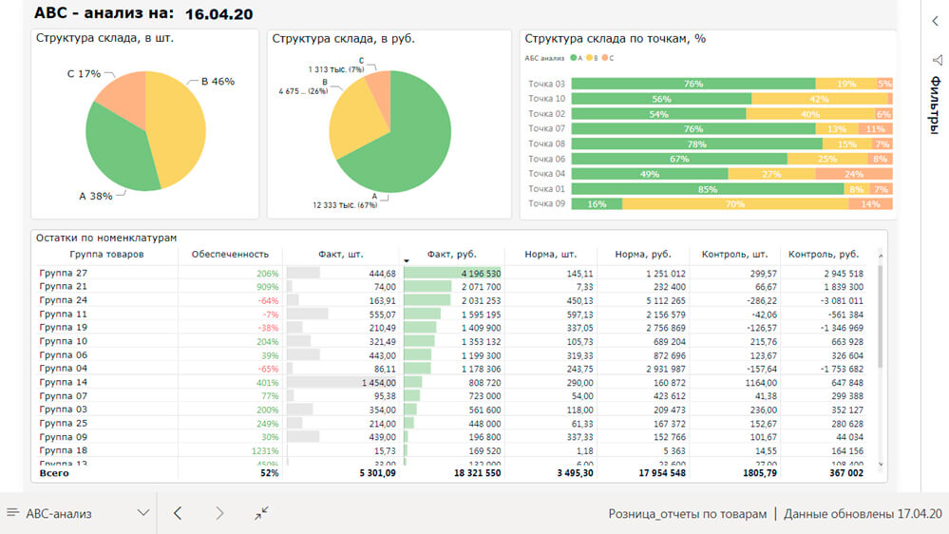Select the Группа 11 row label
949x534 pixels.
(64, 315)
